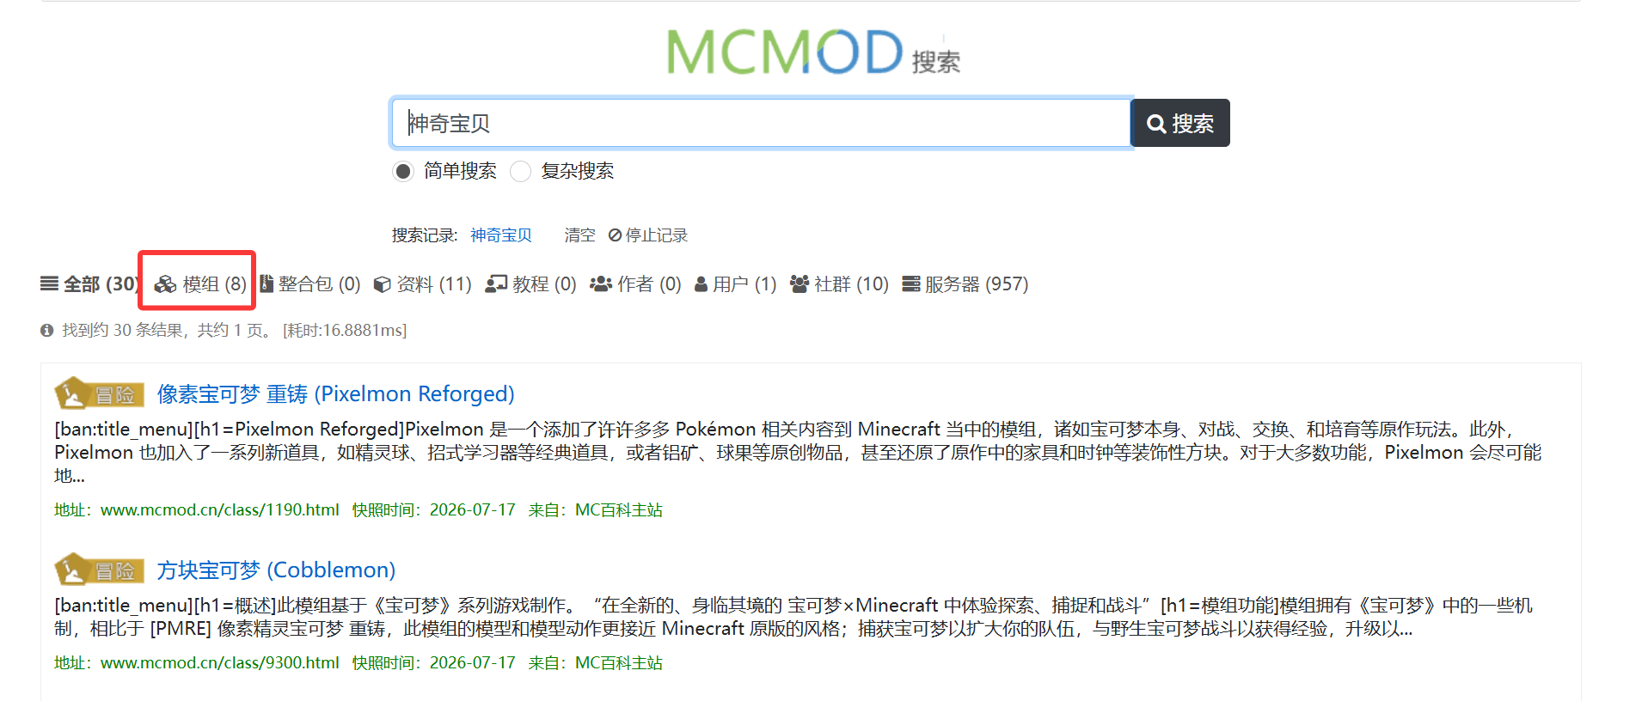Image resolution: width=1648 pixels, height=701 pixels.
Task: Click the magnifier search button
Action: (1180, 123)
